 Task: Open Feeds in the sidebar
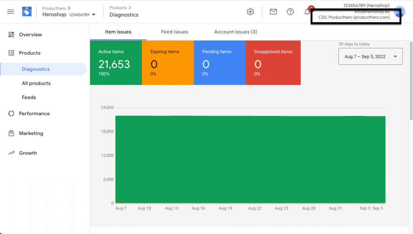click(29, 97)
